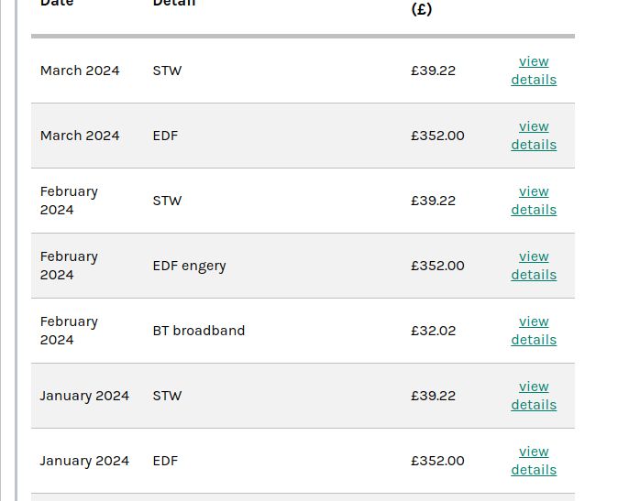Click the £352.00 amount for EDF engery
Image resolution: width=618 pixels, height=501 pixels.
437,266
